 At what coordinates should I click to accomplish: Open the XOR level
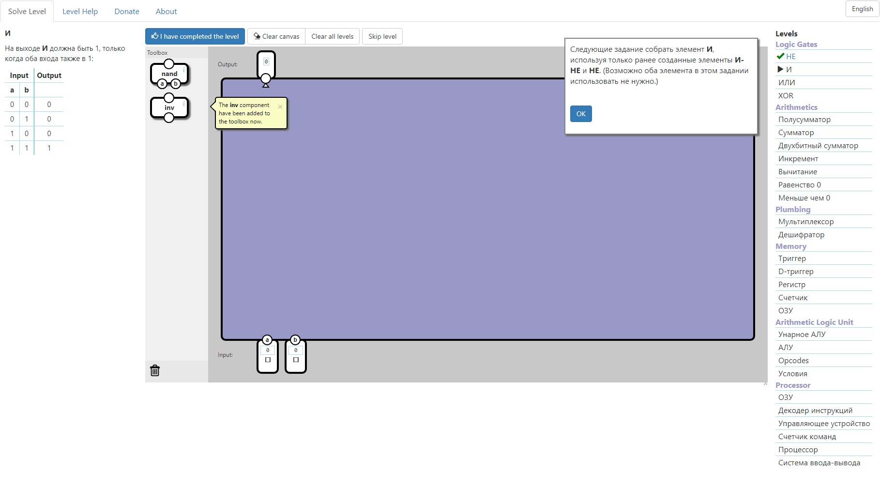pos(786,96)
